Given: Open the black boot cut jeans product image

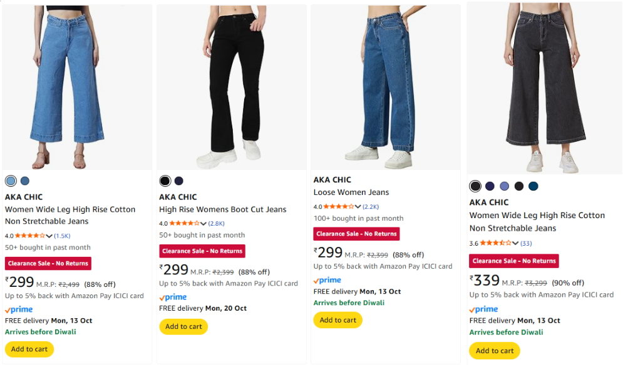Looking at the screenshot, I should point(231,87).
